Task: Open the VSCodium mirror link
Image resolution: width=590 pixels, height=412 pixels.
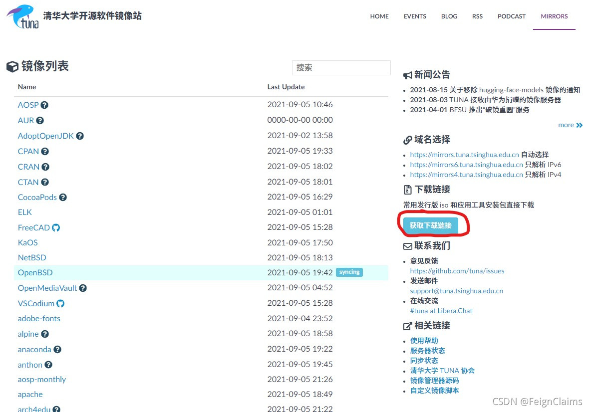Action: coord(36,304)
